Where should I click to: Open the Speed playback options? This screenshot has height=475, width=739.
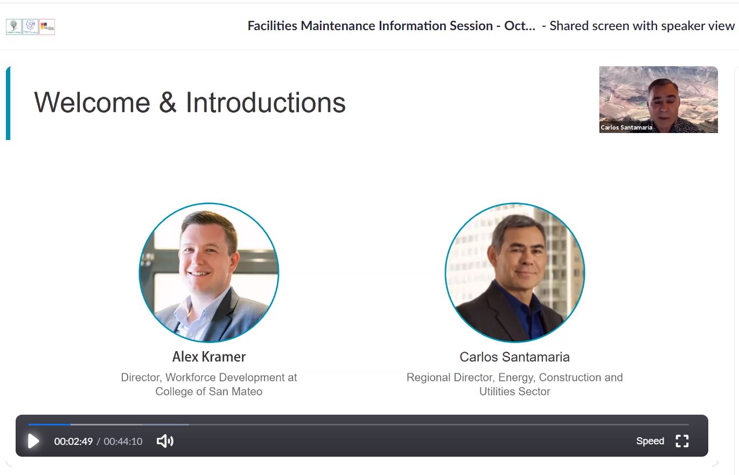650,441
